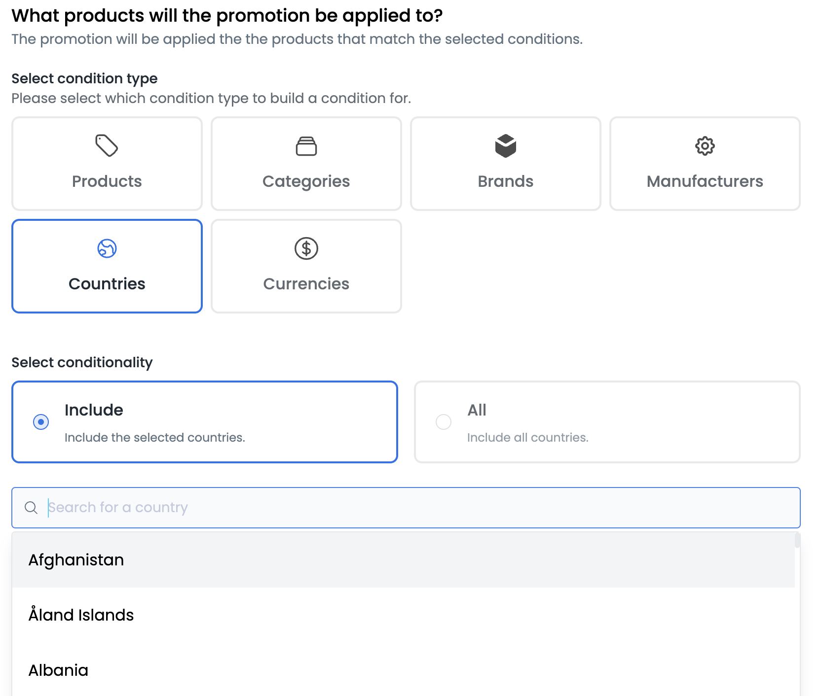Choose the Products condition type label
Viewport: 822px width, 696px height.
[x=107, y=181]
